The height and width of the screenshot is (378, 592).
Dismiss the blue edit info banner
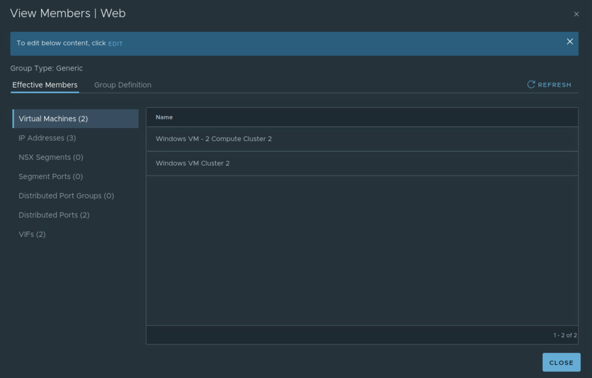570,42
